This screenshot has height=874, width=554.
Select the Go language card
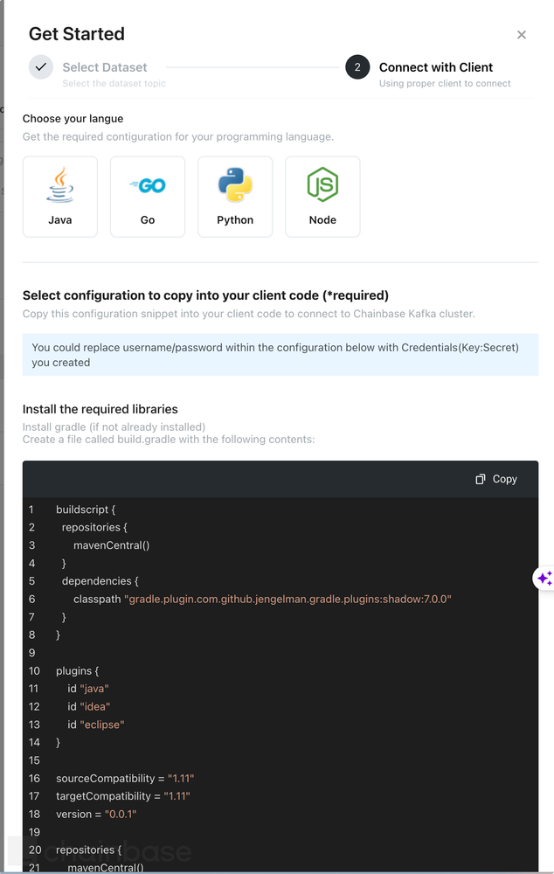coord(147,196)
